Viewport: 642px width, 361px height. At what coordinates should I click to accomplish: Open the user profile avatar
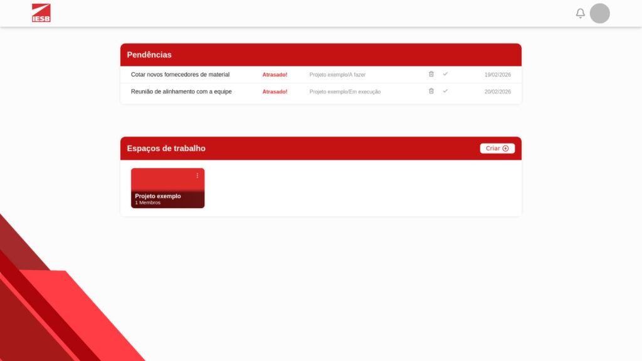[599, 13]
